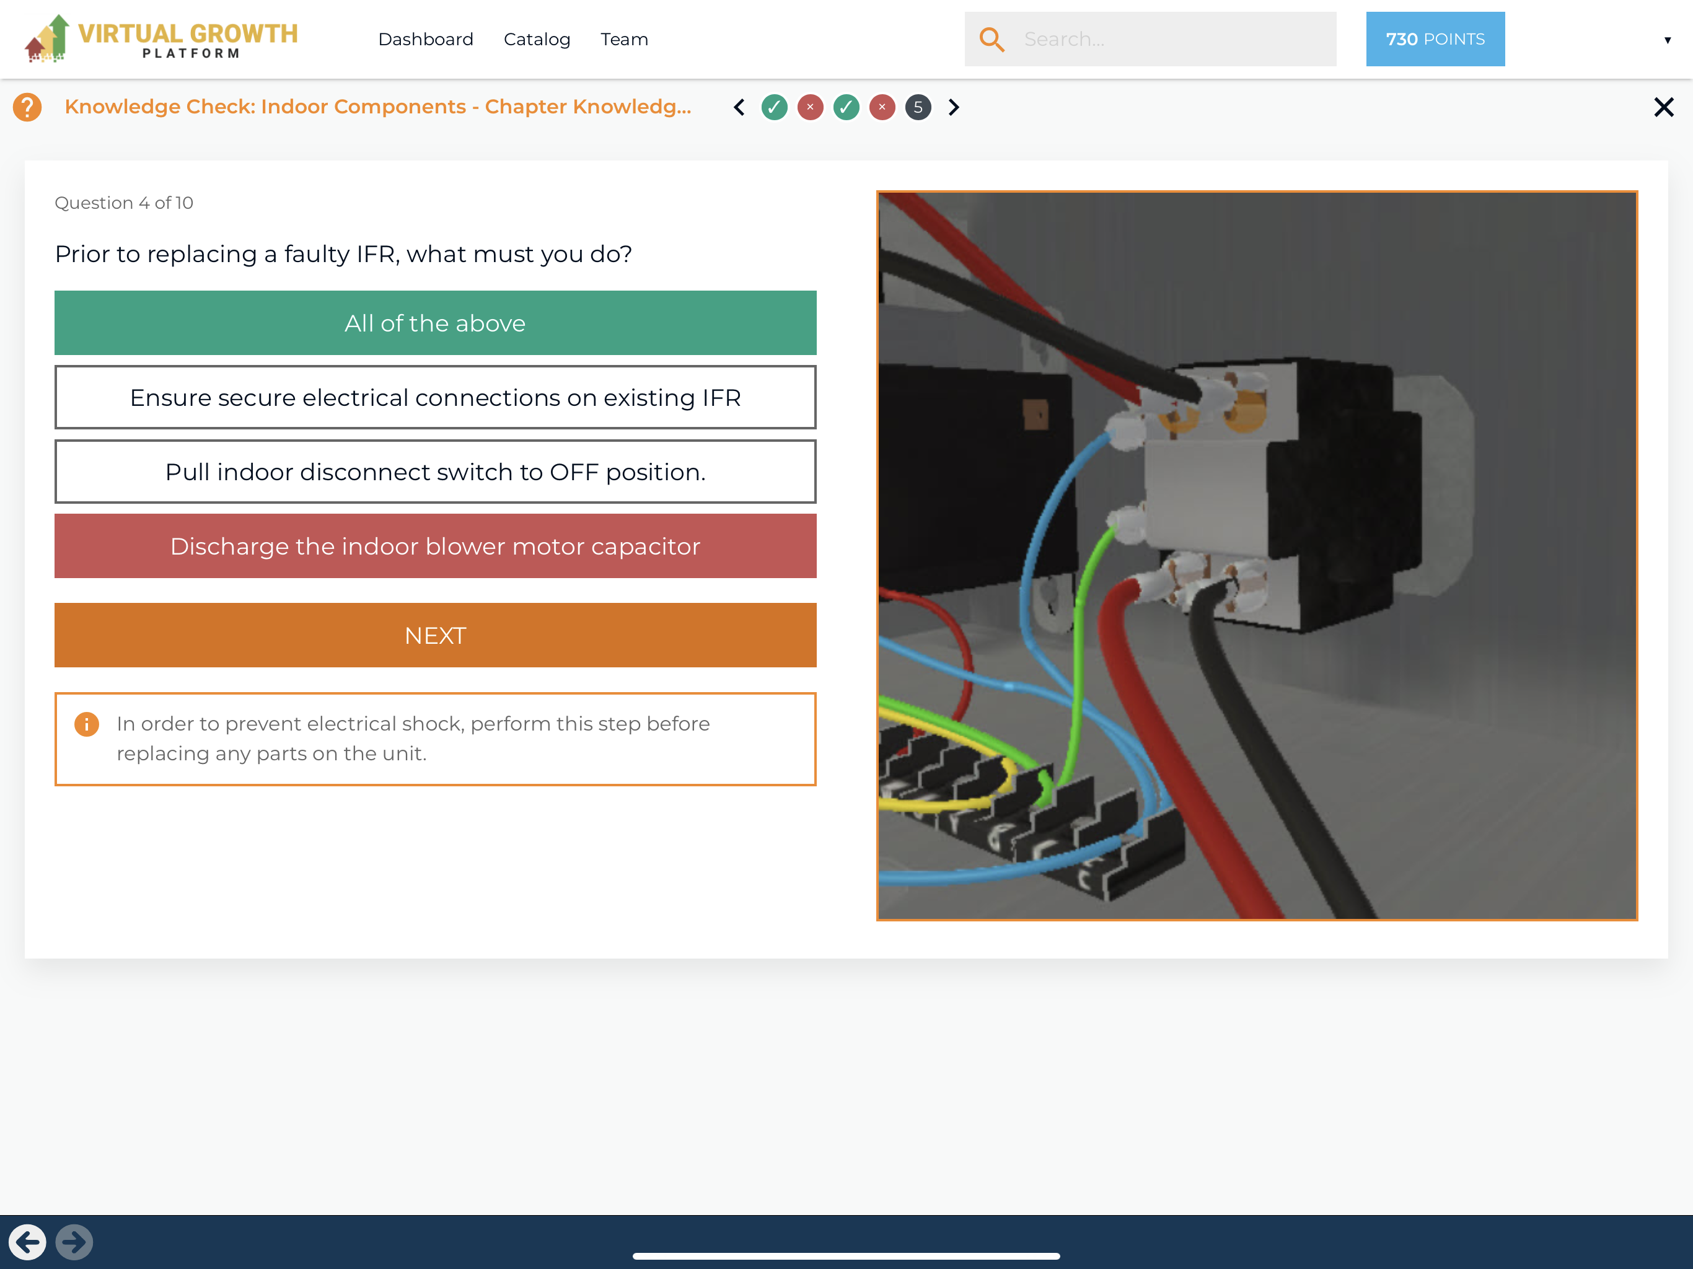The width and height of the screenshot is (1693, 1269).
Task: Click the search magnifier icon
Action: click(x=992, y=39)
